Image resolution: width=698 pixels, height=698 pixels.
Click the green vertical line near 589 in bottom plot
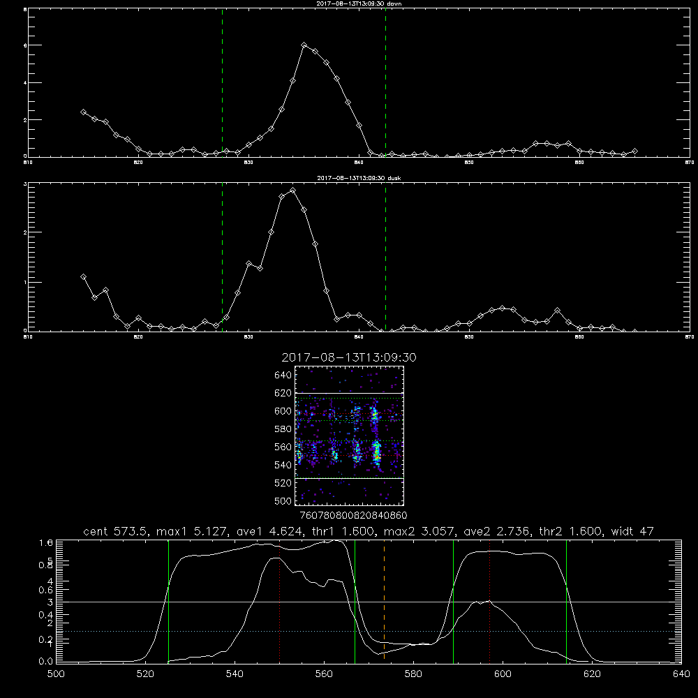pos(453,601)
